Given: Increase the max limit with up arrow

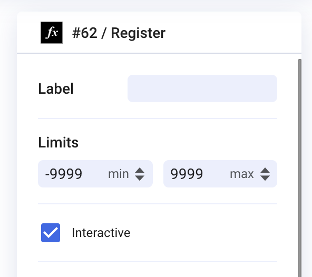Looking at the screenshot, I should click(265, 171).
